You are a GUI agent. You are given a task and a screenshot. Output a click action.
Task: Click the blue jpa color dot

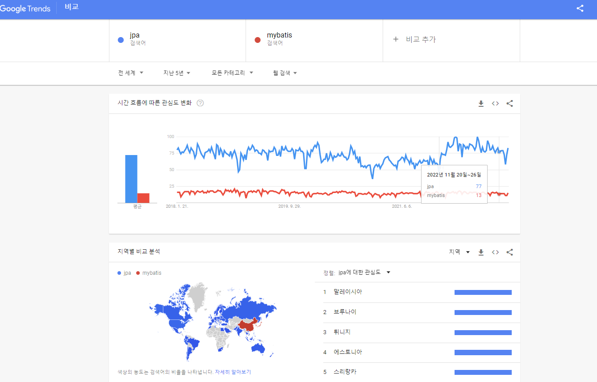pos(121,40)
